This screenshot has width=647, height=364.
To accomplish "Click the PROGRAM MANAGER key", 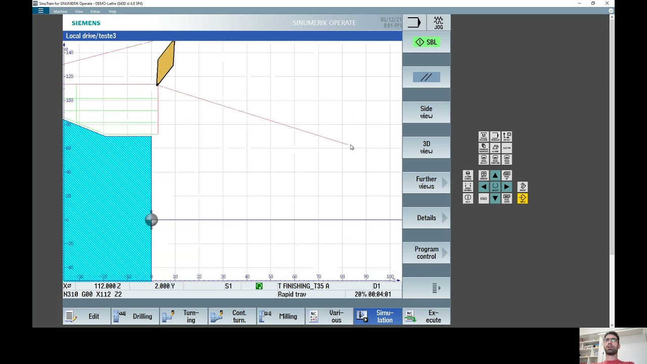I will tap(484, 148).
